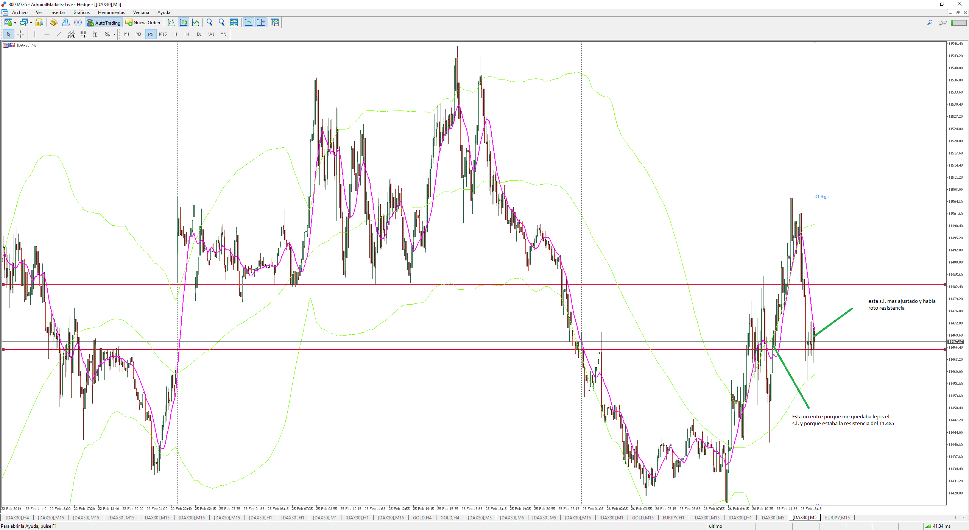The image size is (969, 530).
Task: Select the text label tool
Action: 95,34
